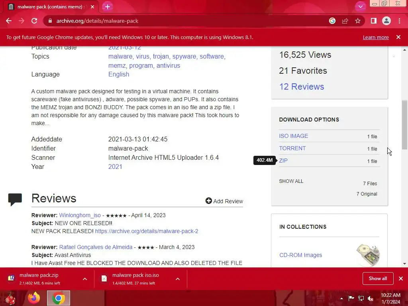This screenshot has height=306, width=408.
Task: Click the malware pack iso.iso download item
Action: click(141, 279)
